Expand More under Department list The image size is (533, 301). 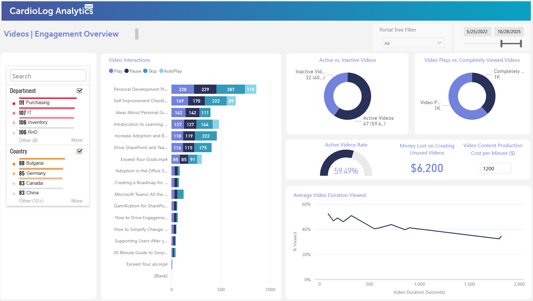(77, 140)
